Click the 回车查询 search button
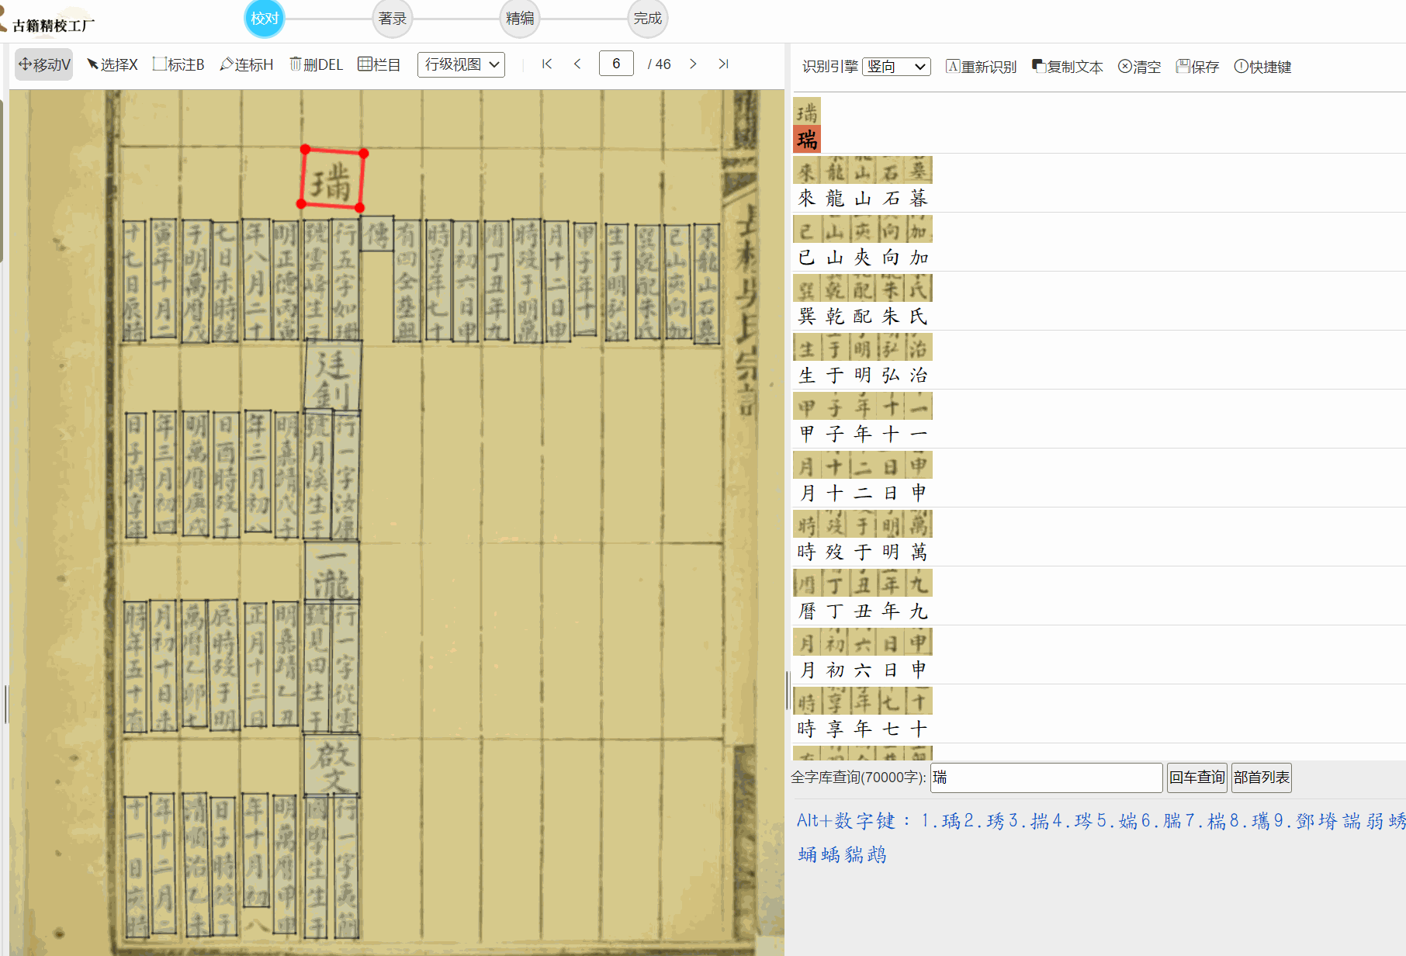Viewport: 1406px width, 956px height. pyautogui.click(x=1196, y=778)
